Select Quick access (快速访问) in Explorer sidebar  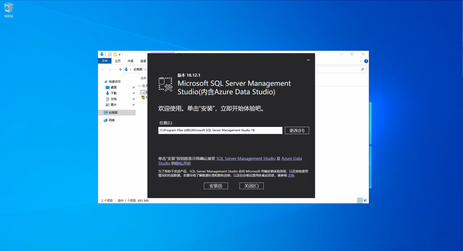(x=114, y=82)
